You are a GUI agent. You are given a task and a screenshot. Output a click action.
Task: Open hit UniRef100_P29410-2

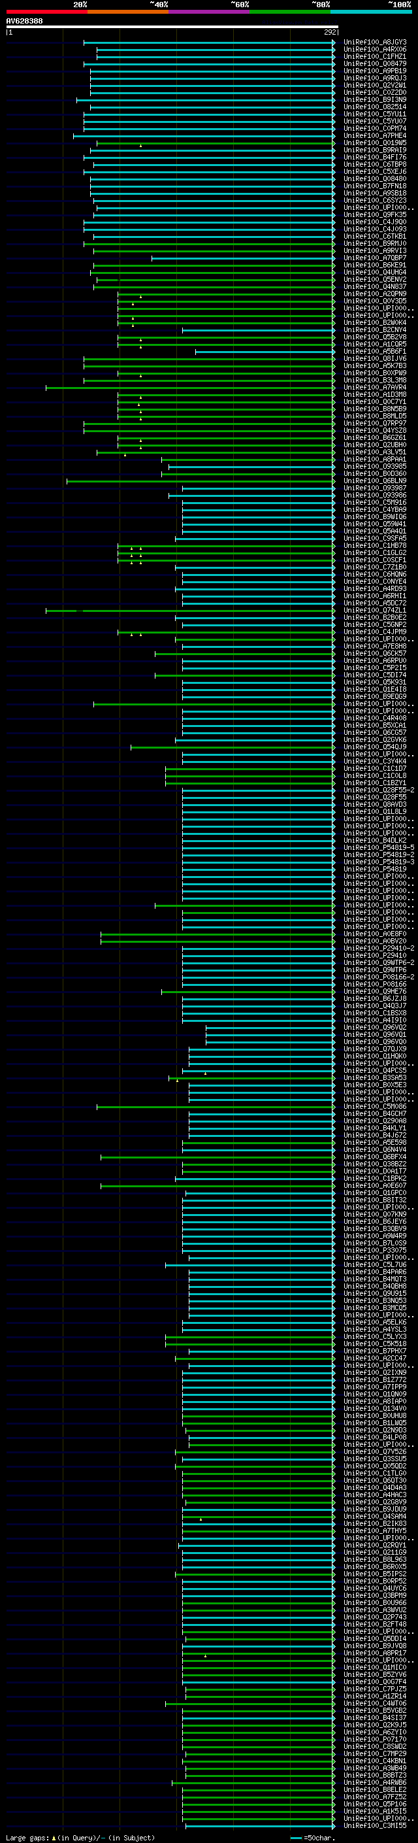[x=379, y=949]
